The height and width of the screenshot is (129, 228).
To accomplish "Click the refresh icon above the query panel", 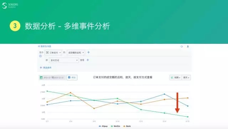I will coord(182,47).
